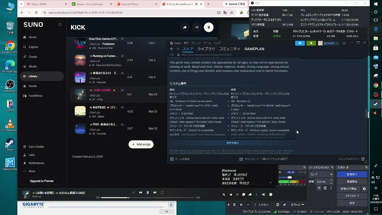Open the コミュニティ tab in Steam
This screenshot has width=382, height=215.
[x=229, y=49]
